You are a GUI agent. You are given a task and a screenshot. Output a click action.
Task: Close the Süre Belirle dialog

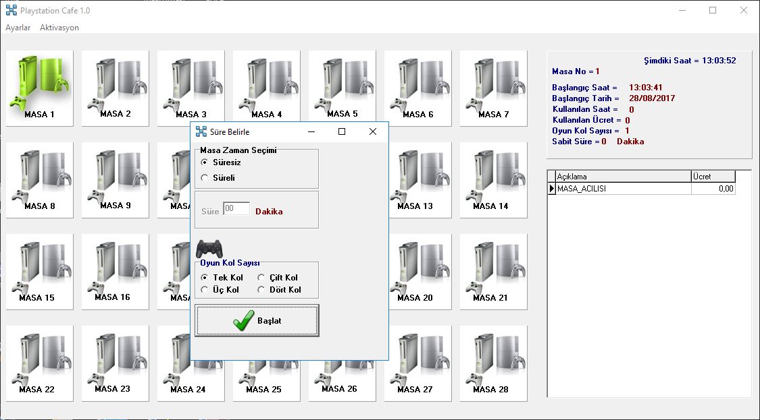(373, 131)
